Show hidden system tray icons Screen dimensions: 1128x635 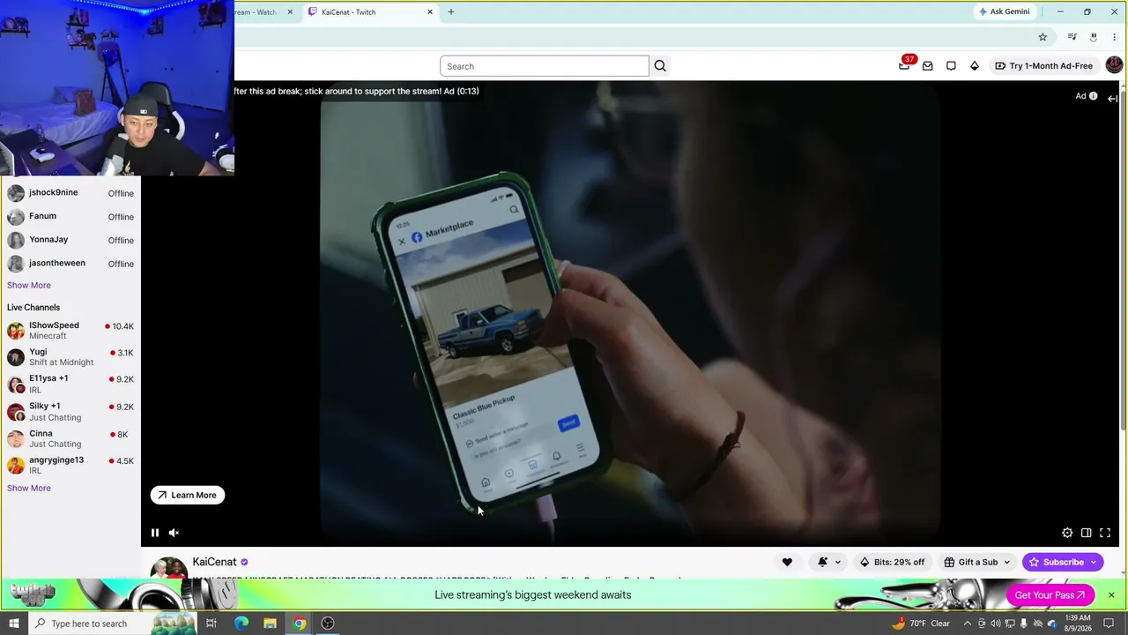968,624
